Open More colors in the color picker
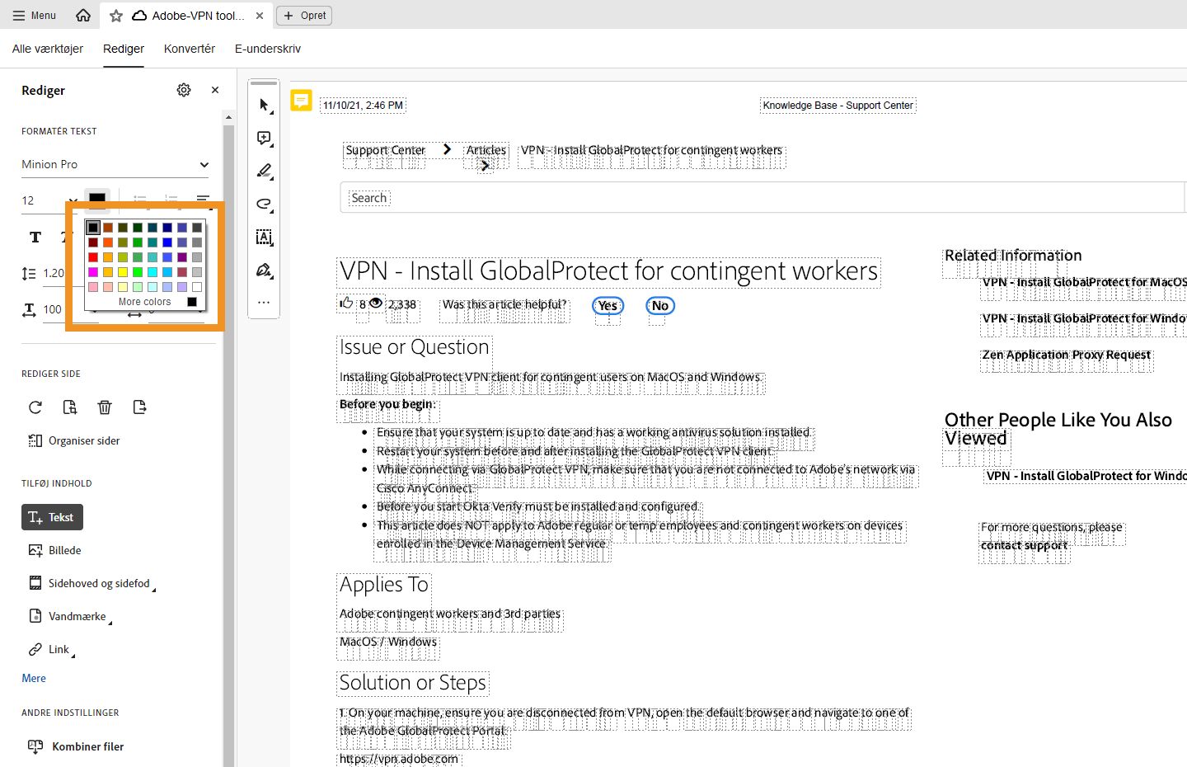Image resolution: width=1187 pixels, height=767 pixels. 144,301
